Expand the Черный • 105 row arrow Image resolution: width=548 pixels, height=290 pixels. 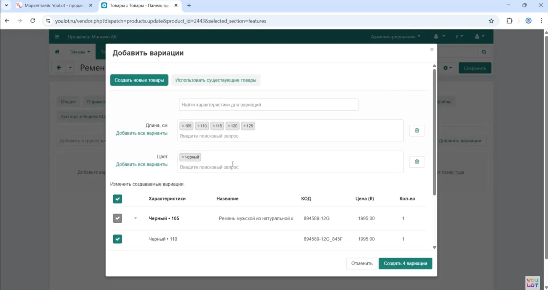tap(135, 218)
